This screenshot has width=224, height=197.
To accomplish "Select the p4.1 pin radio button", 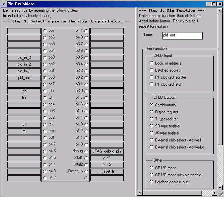I will click(x=86, y=31).
